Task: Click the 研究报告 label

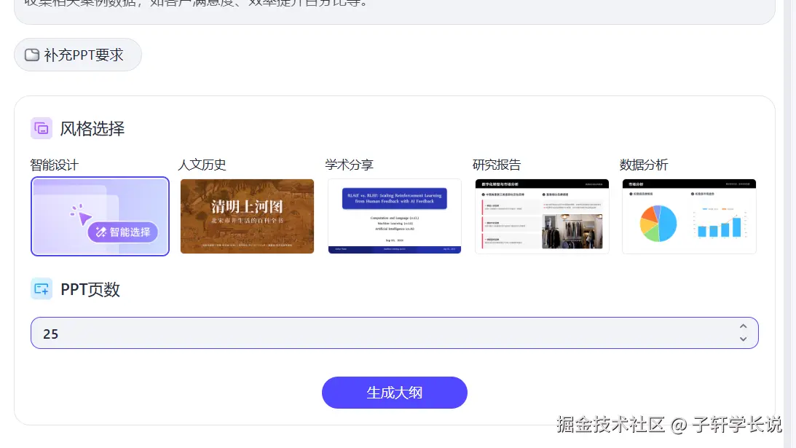Action: pyautogui.click(x=497, y=165)
